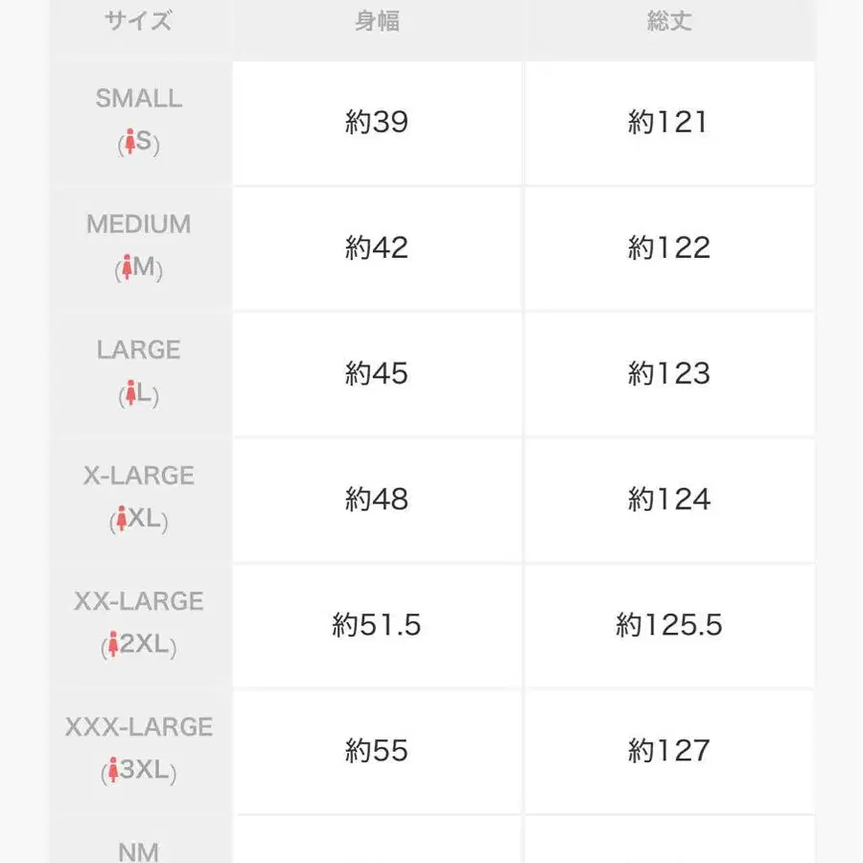The height and width of the screenshot is (863, 863).
Task: Select the 約124 total length cell
Action: tap(670, 501)
